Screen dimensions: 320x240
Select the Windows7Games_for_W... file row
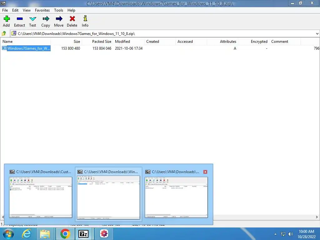pos(160,48)
